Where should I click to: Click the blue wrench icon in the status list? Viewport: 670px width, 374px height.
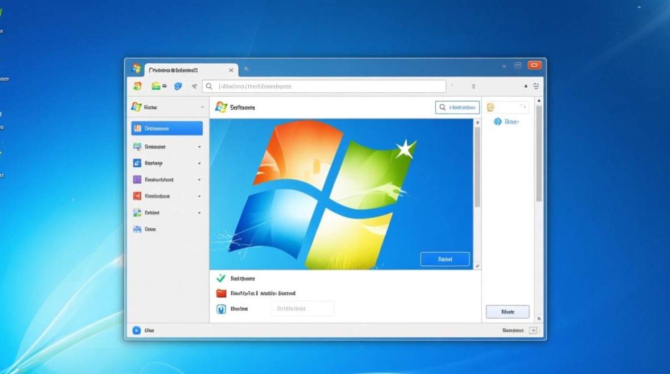220,309
